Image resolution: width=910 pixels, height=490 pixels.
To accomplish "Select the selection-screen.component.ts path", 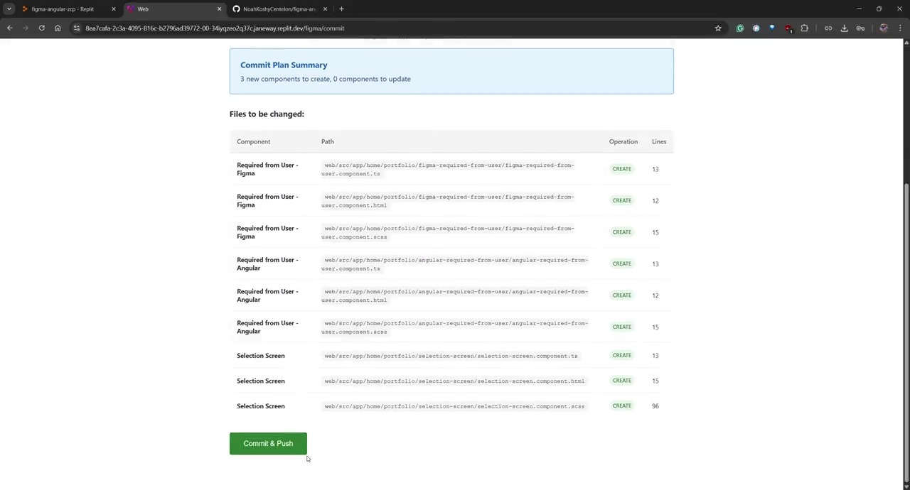I will pos(451,356).
